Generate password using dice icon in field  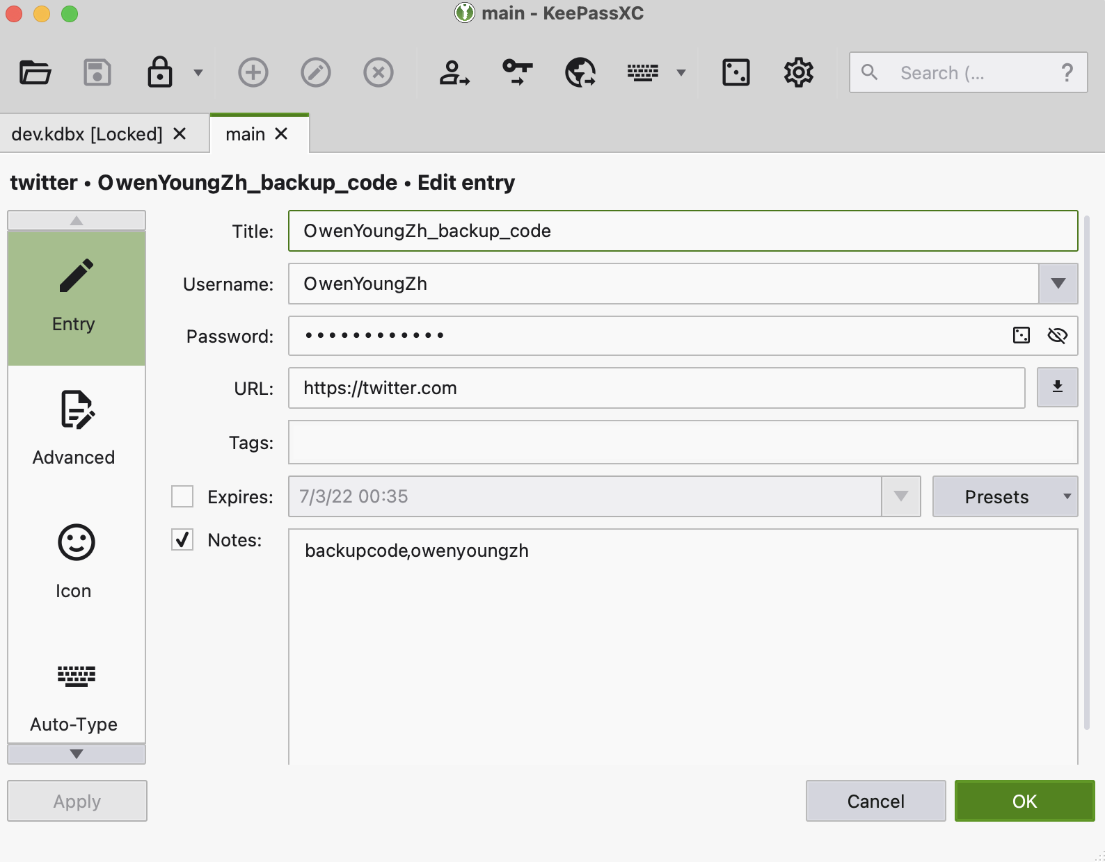pos(1021,336)
